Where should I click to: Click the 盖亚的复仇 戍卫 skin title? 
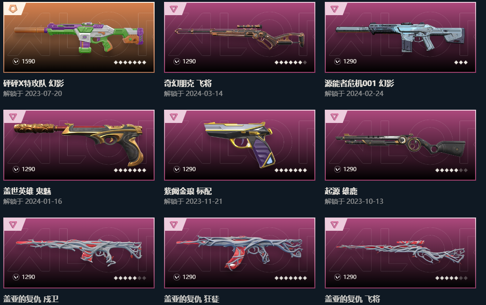click(31, 299)
